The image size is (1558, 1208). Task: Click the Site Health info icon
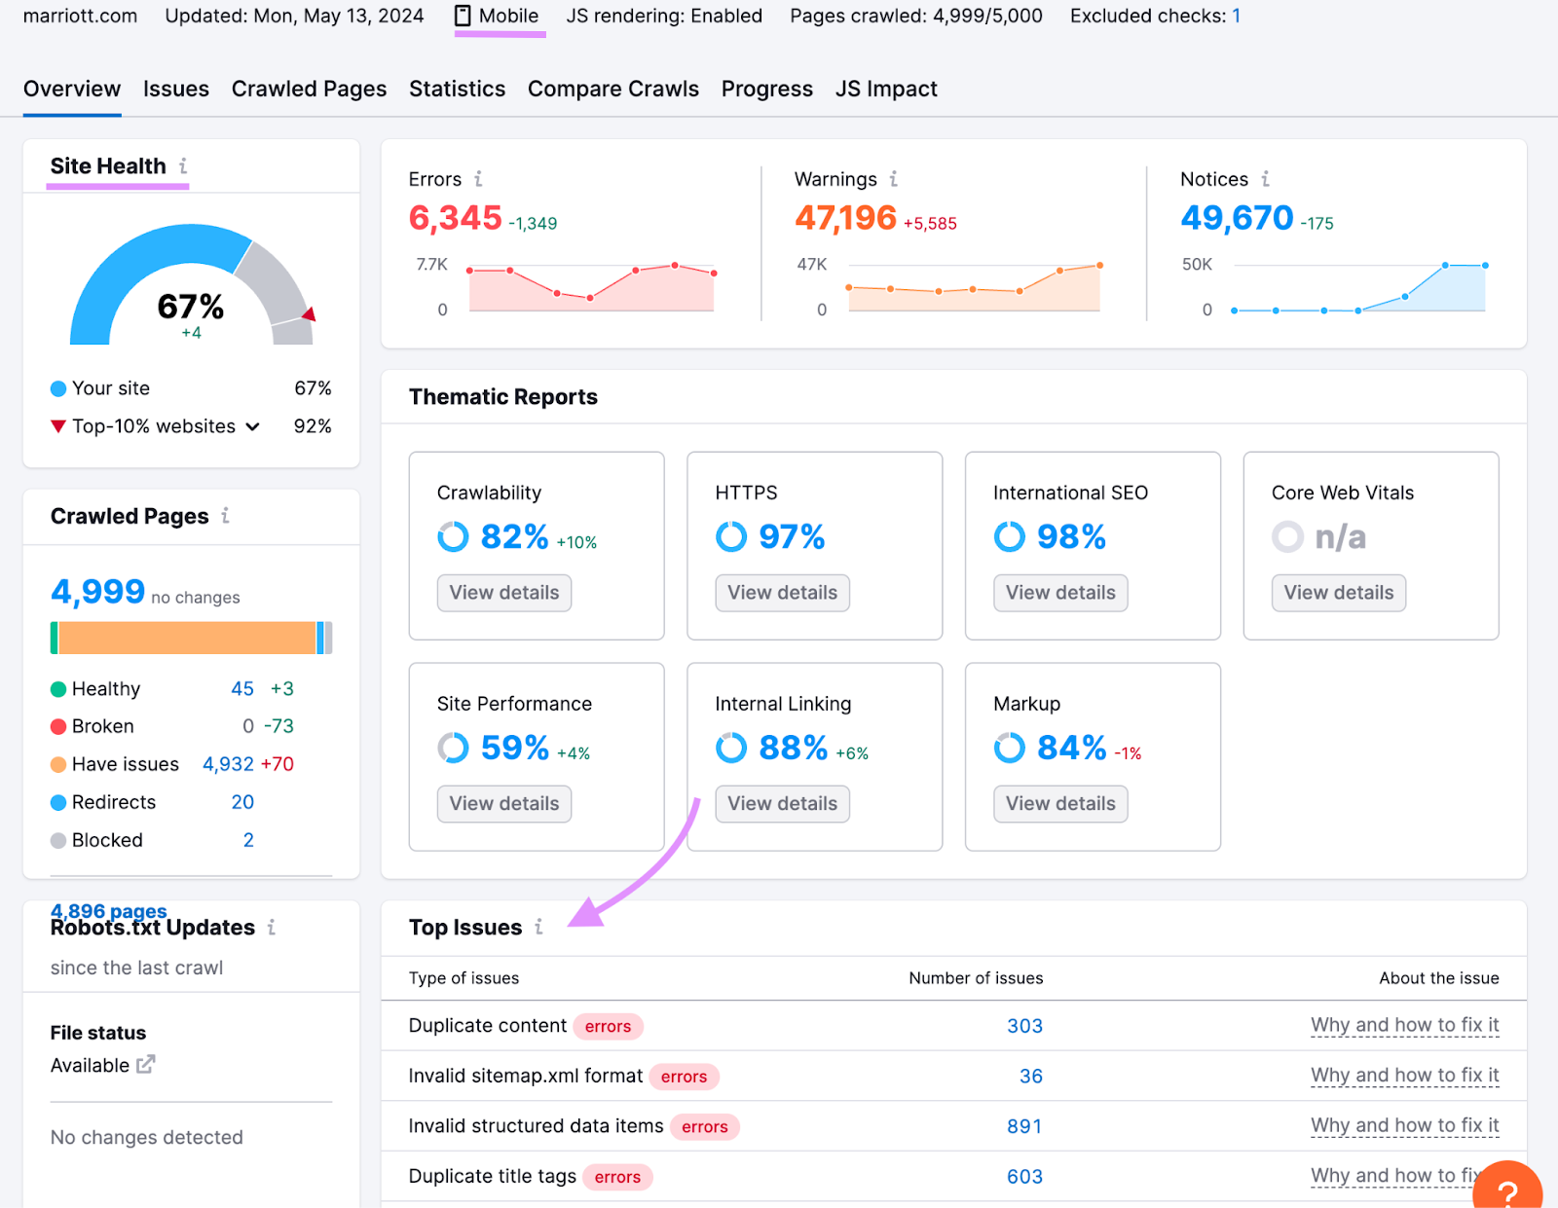point(182,166)
